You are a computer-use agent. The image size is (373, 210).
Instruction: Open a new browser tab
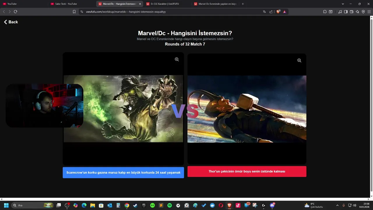click(x=243, y=4)
